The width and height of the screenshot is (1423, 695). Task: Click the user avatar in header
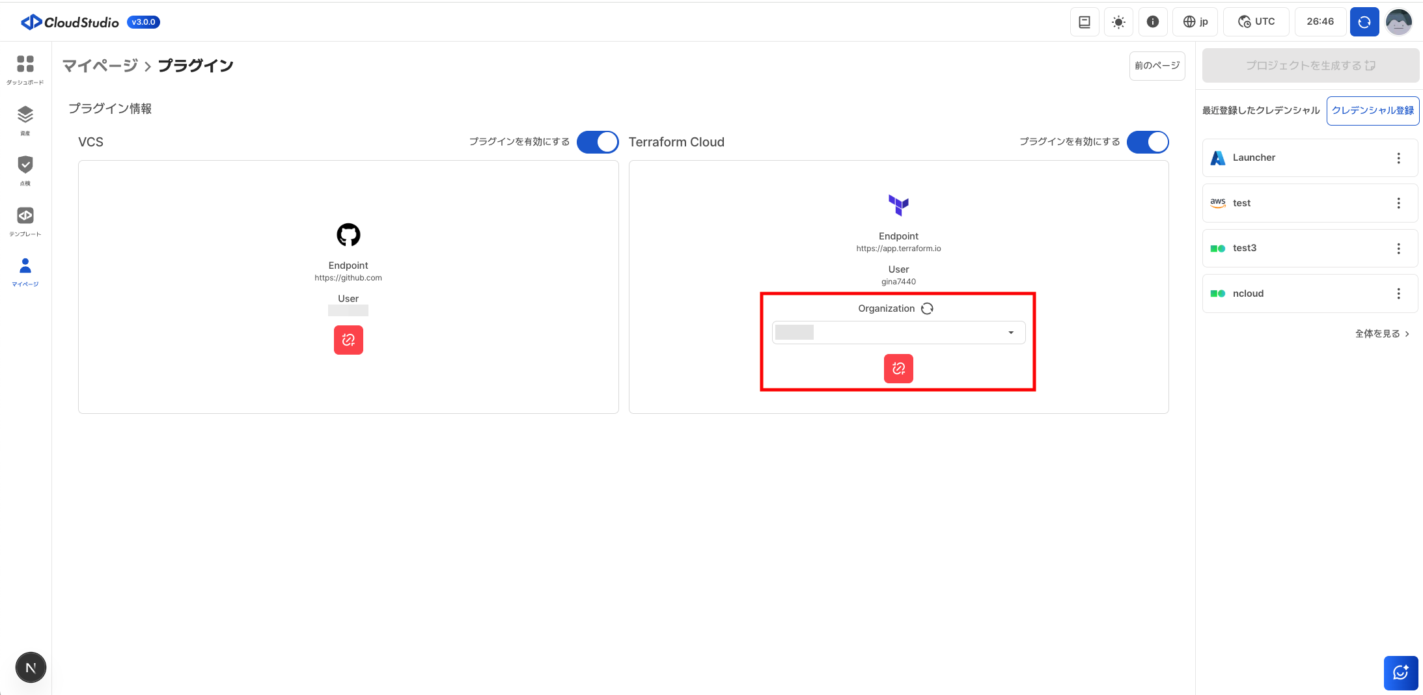pyautogui.click(x=1398, y=22)
